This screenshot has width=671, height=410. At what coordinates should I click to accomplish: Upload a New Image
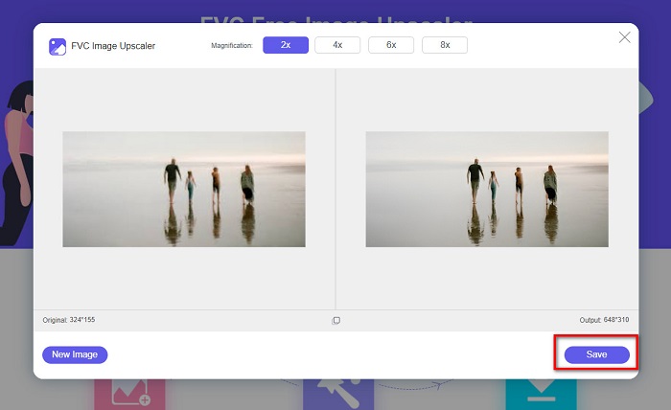[x=75, y=354]
